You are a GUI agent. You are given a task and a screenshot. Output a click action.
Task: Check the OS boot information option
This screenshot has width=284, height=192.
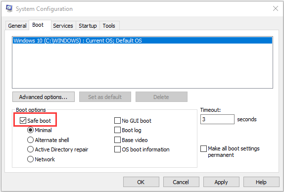coord(117,149)
